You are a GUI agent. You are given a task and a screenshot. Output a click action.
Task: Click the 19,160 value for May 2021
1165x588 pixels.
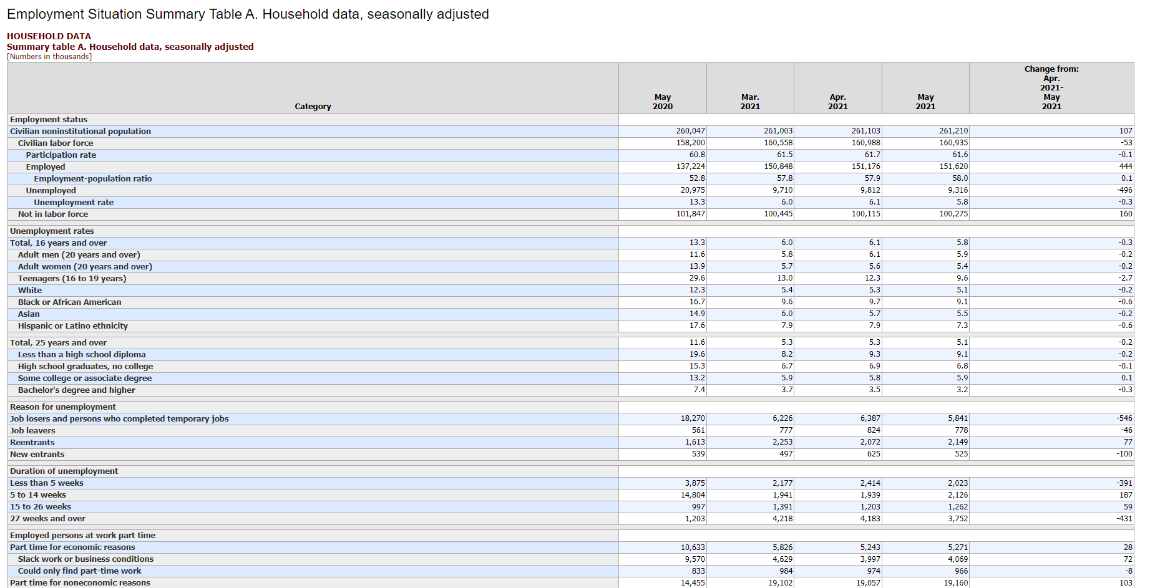(956, 583)
